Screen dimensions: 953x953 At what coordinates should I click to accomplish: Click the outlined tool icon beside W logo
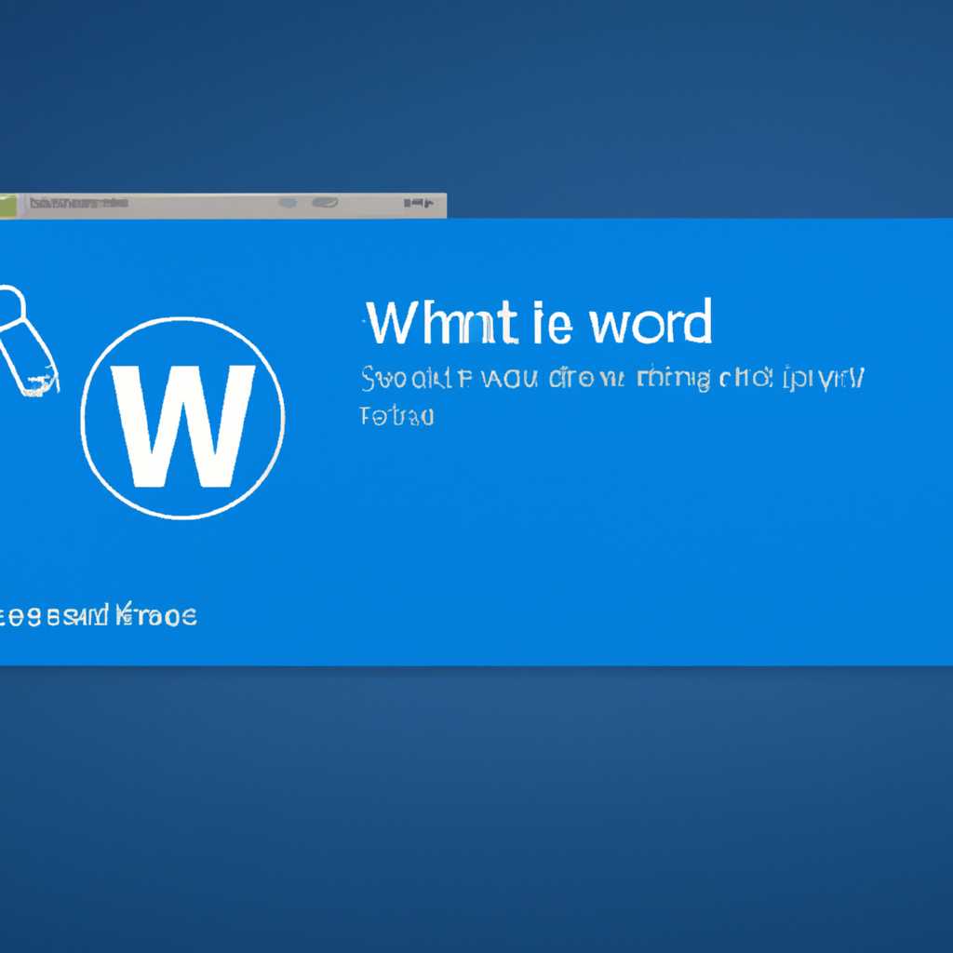28,341
